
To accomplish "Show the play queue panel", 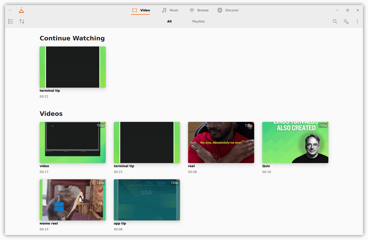I will pos(346,21).
